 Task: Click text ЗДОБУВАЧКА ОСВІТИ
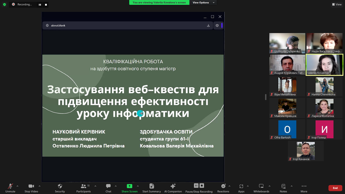[166, 132]
